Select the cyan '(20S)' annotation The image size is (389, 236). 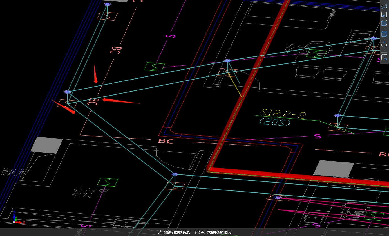[275, 122]
